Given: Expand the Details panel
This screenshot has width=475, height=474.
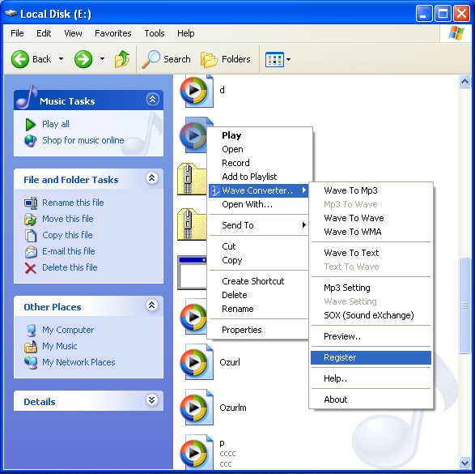Looking at the screenshot, I should (x=152, y=400).
